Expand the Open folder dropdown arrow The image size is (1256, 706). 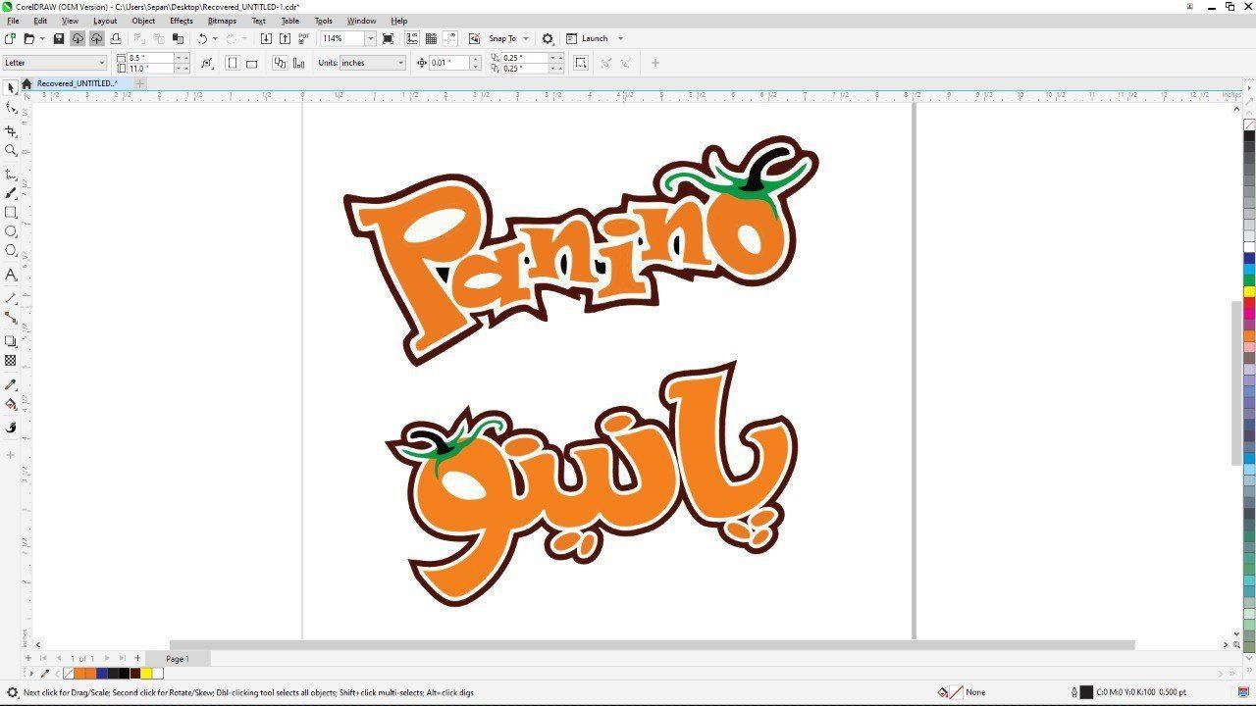pos(42,38)
